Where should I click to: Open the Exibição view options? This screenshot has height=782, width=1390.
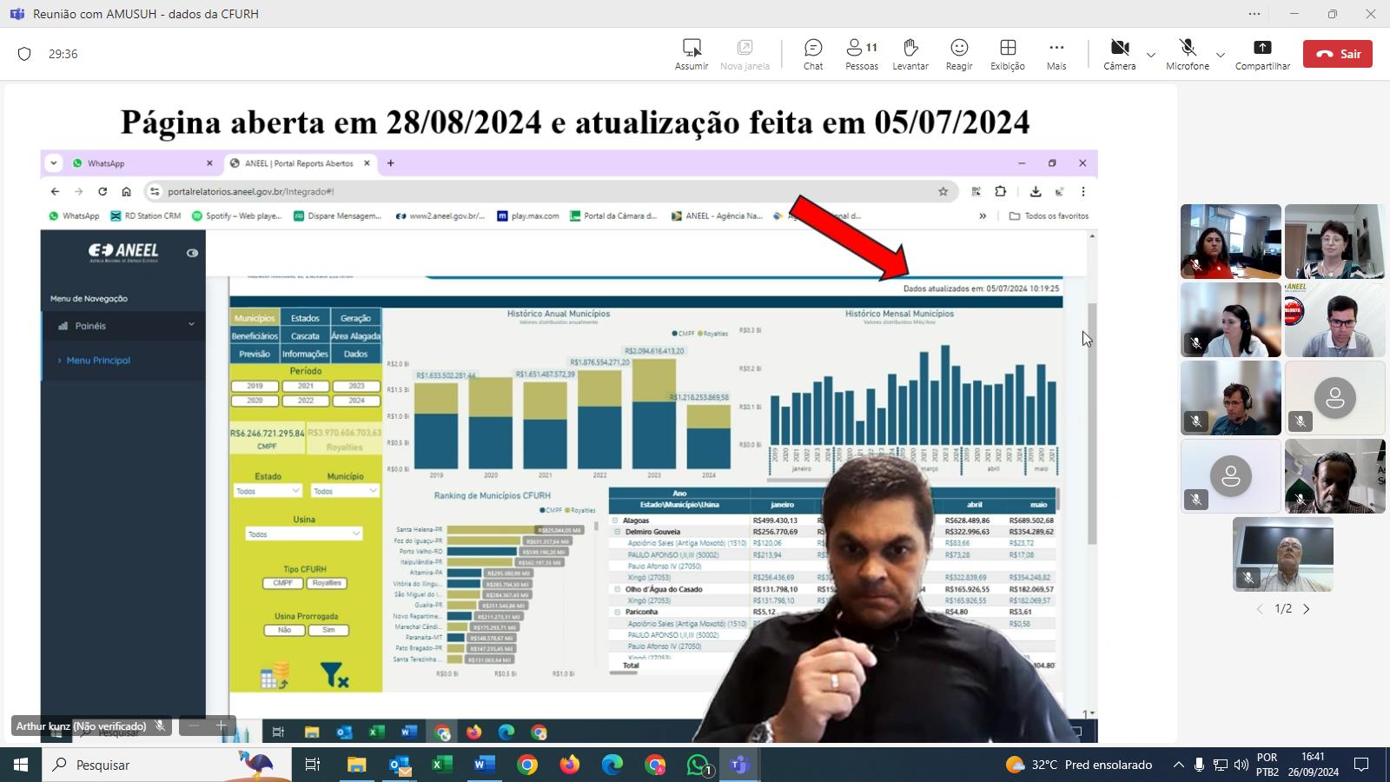point(1008,54)
